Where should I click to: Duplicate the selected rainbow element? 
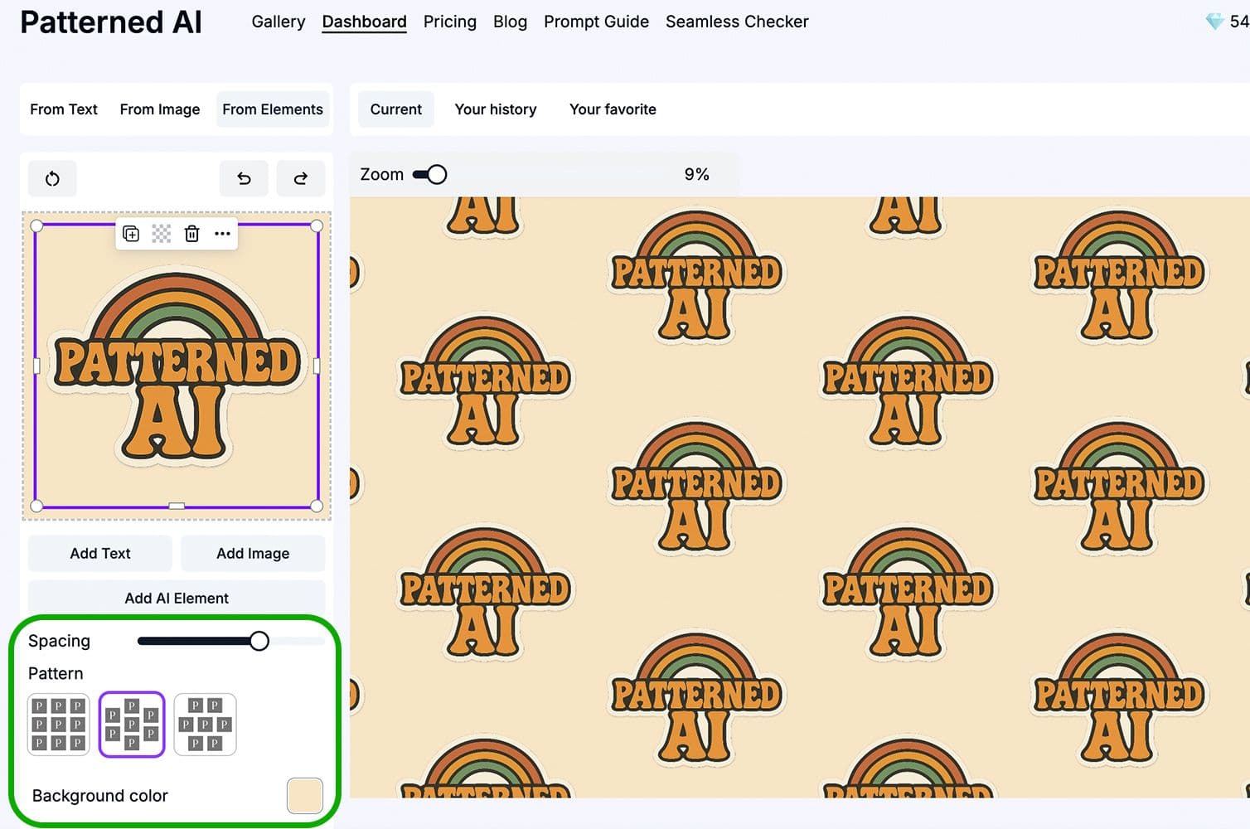(x=131, y=234)
